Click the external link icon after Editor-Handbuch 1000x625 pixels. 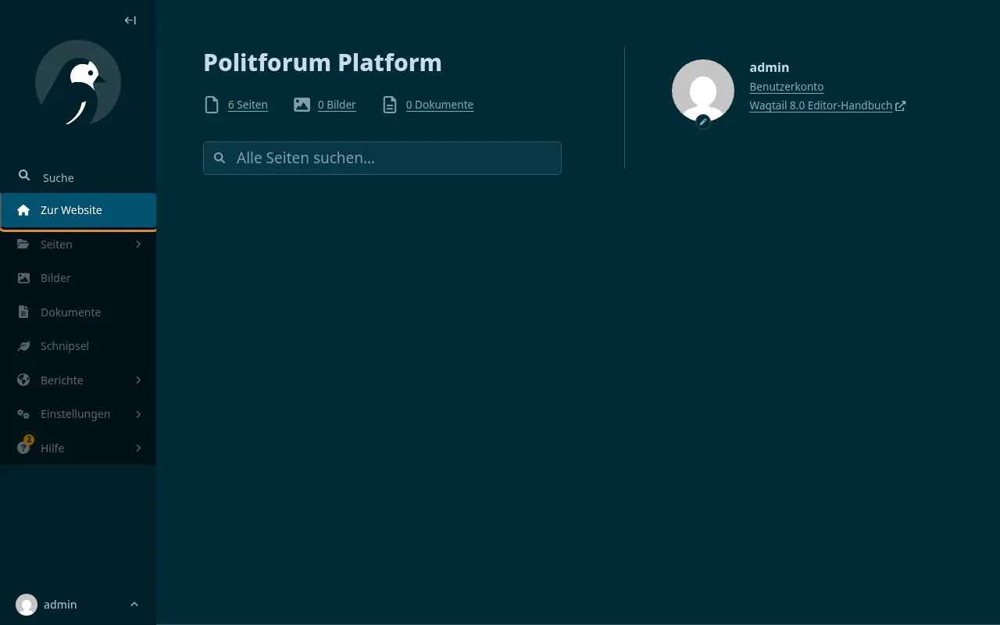901,105
